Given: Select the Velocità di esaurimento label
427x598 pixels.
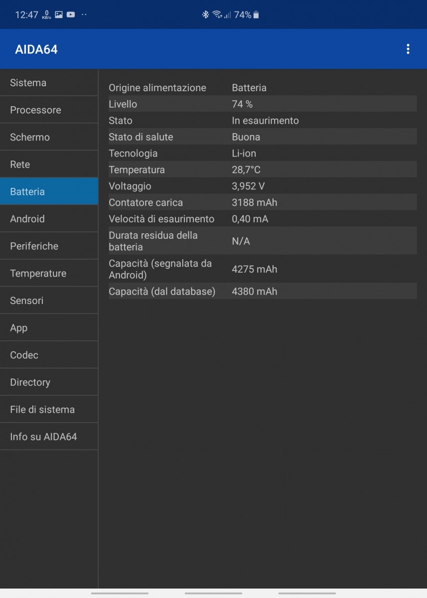Looking at the screenshot, I should point(161,219).
